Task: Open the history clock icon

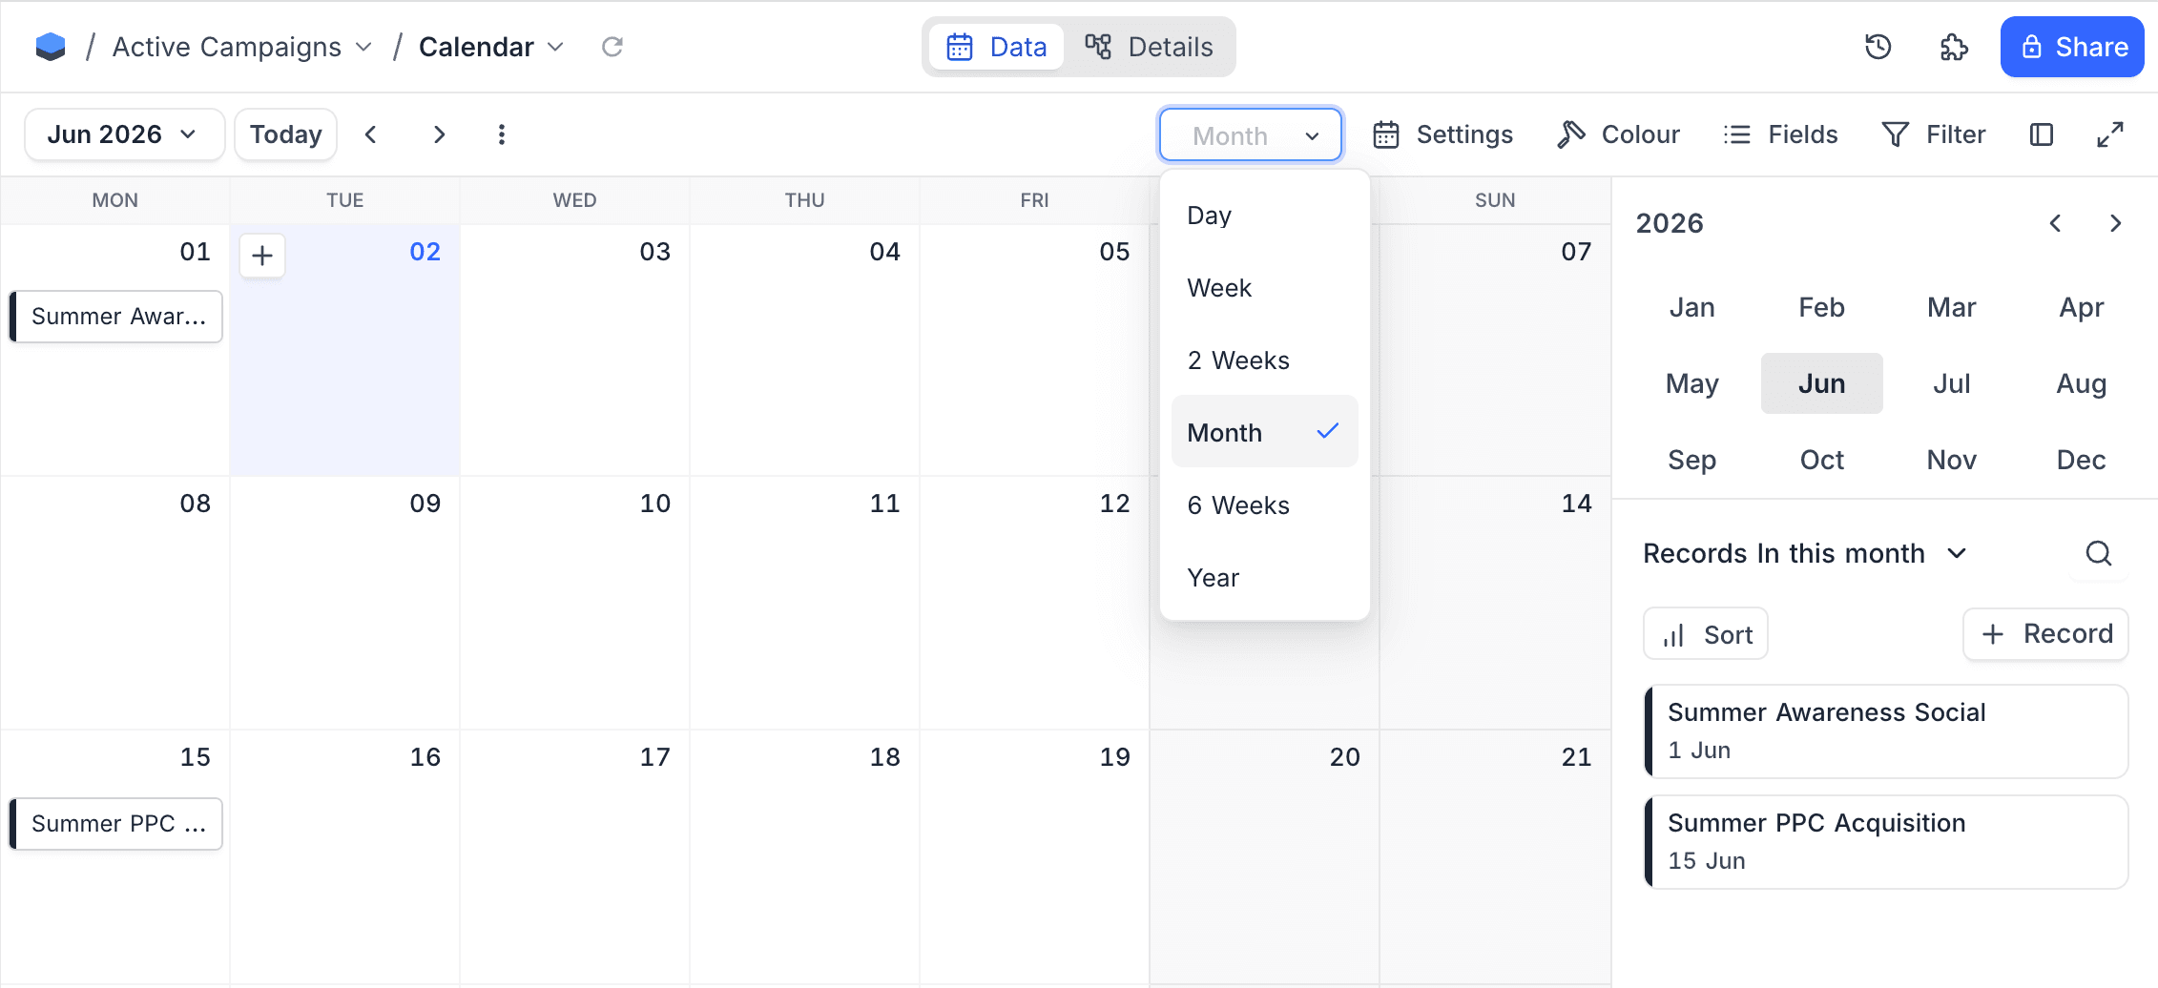Action: (x=1878, y=47)
